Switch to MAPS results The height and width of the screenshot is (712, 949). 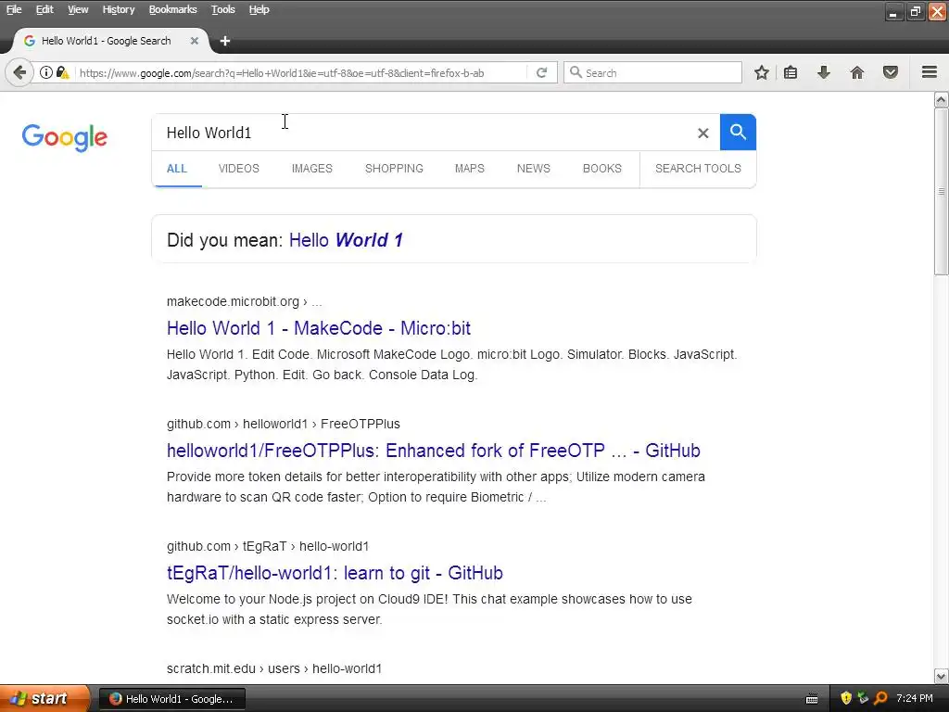(469, 169)
